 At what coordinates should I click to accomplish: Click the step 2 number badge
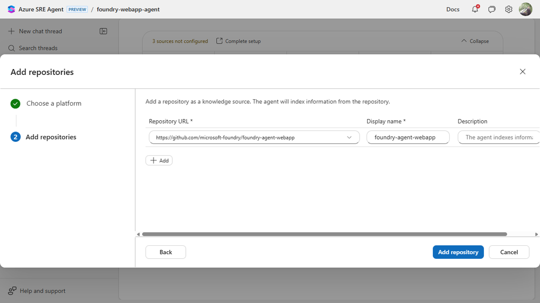15,137
